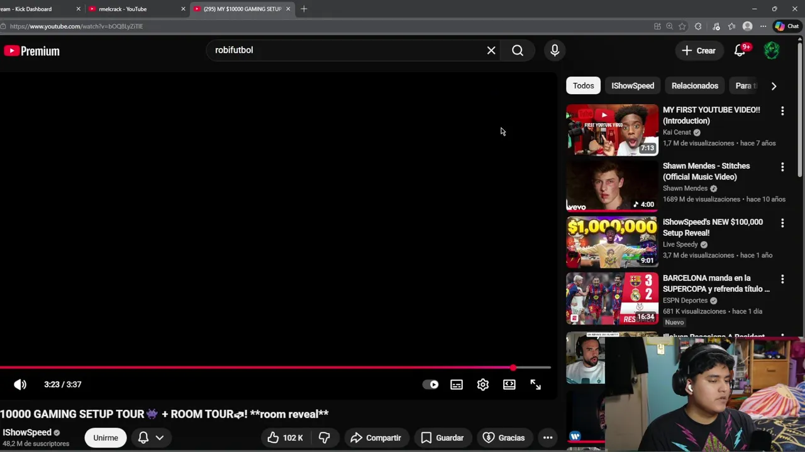Toggle subtitles with the captions icon

[457, 384]
